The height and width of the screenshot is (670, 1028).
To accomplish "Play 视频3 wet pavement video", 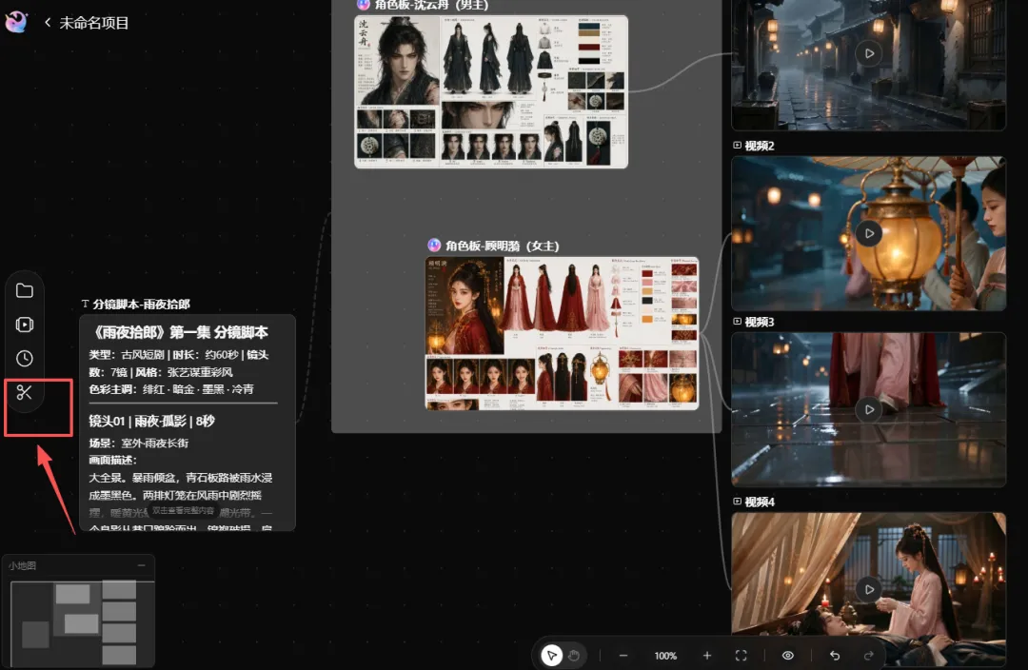I will (869, 410).
